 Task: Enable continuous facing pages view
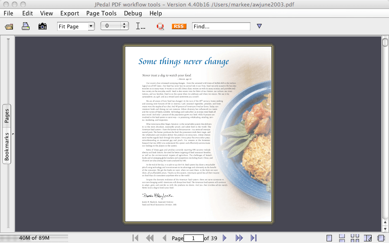355,238
